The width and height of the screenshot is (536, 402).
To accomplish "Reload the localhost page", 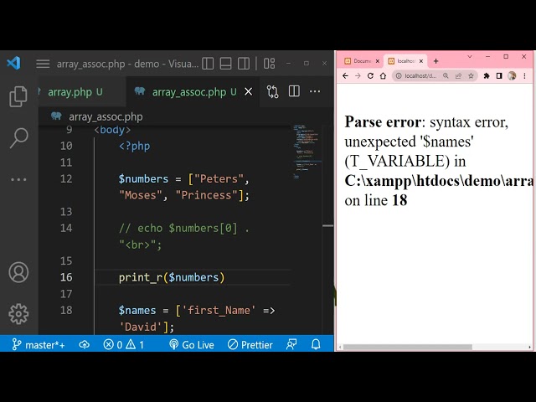I will point(370,76).
